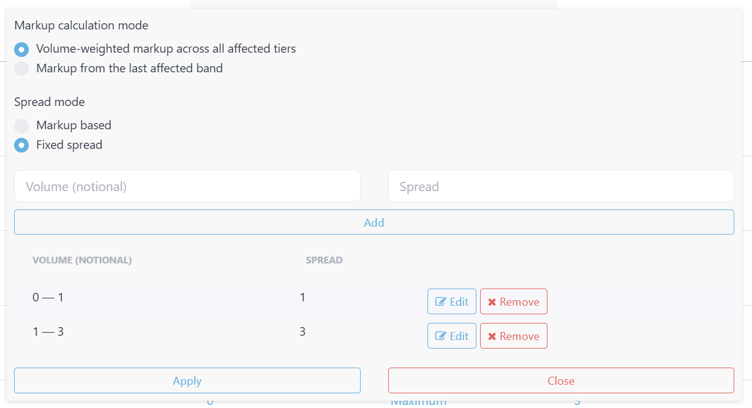Focus the Volume (notional) input field

point(187,186)
